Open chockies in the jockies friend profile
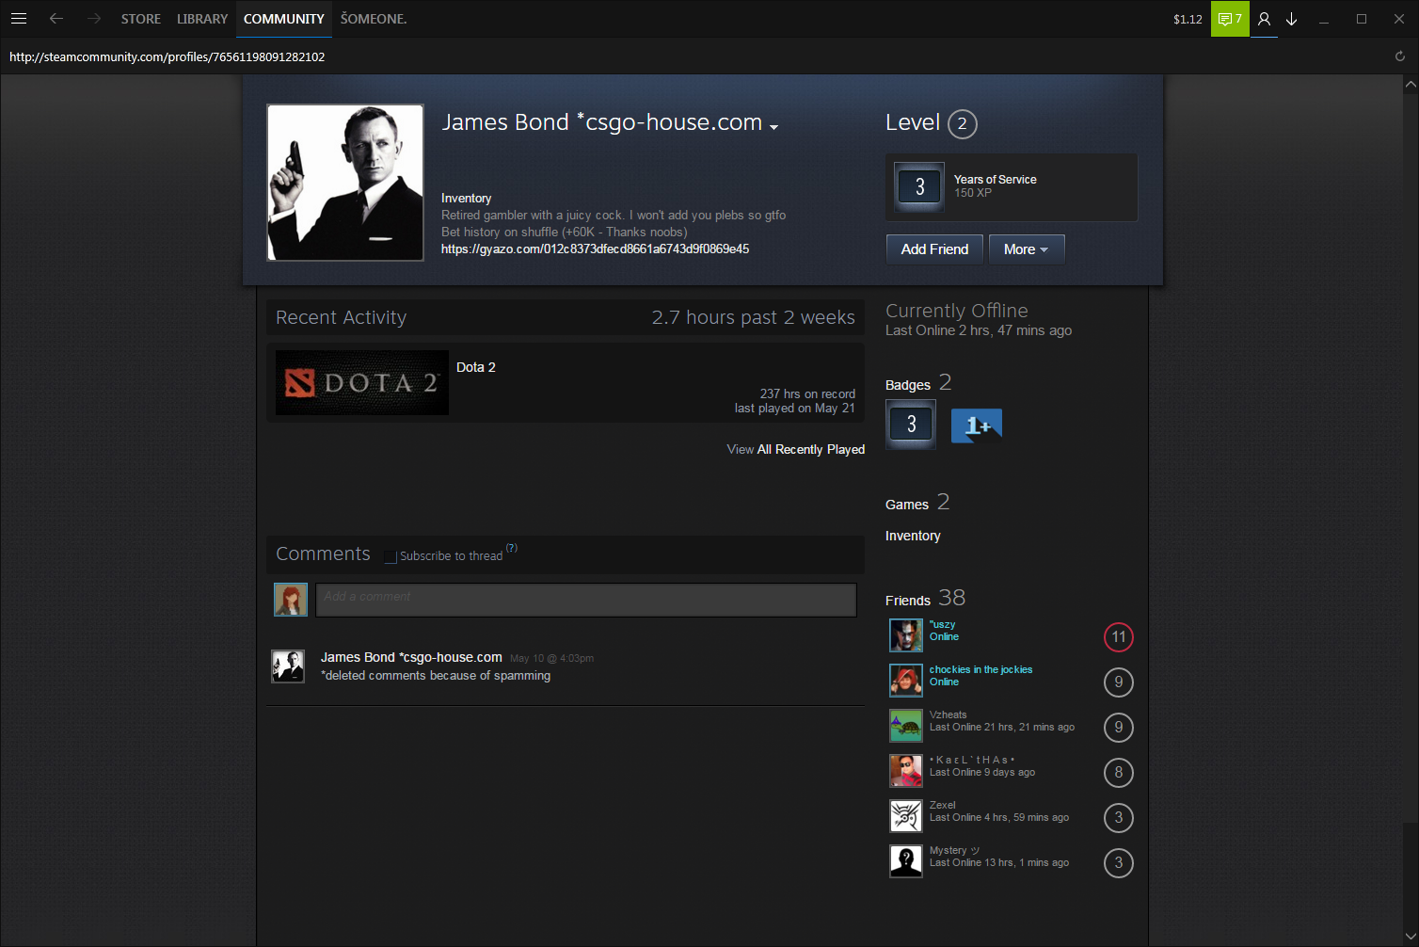Image resolution: width=1419 pixels, height=947 pixels. pos(981,669)
